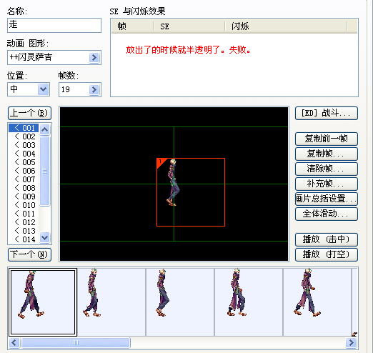Viewport: 373px width, 353px height.
Task: Click the 帧数 field showing 19
Action: click(80, 89)
